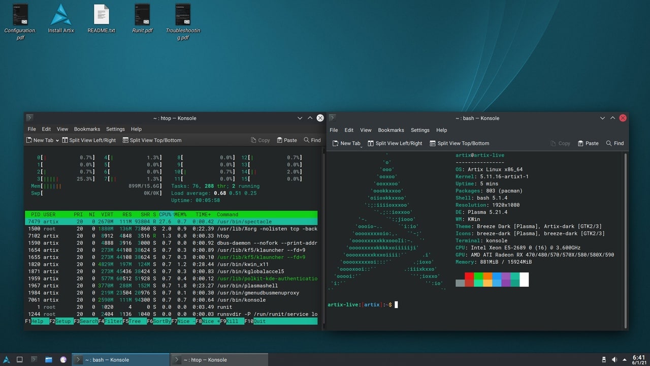Launch Konsole from the taskbar pinned icon
Viewport: 650px width, 366px height.
pyautogui.click(x=34, y=359)
